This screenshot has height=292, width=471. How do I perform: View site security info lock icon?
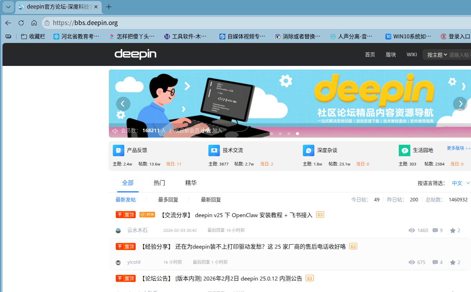click(47, 23)
